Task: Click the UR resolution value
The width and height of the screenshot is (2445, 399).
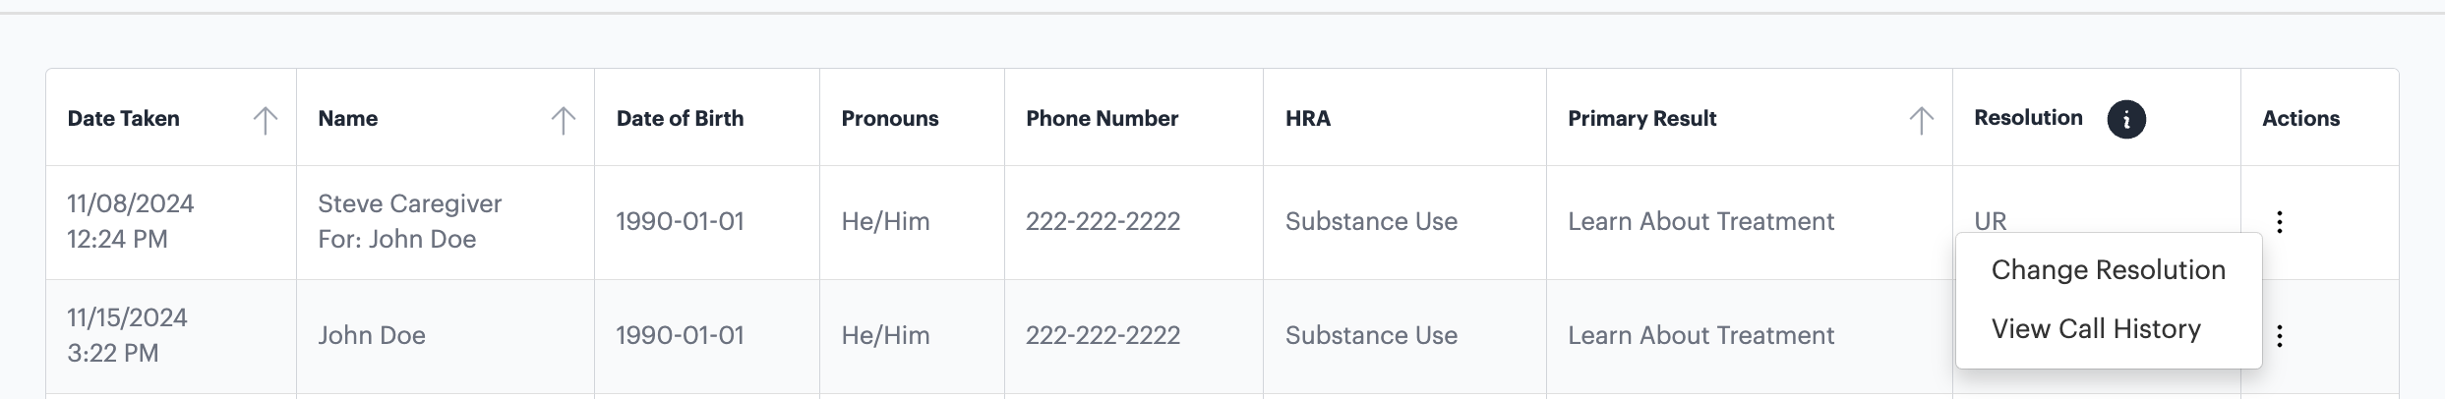Action: pyautogui.click(x=1990, y=221)
